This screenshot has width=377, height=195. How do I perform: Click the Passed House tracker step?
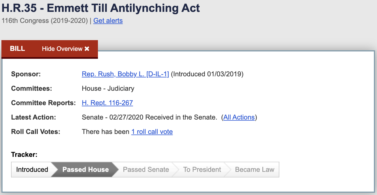tap(85, 170)
